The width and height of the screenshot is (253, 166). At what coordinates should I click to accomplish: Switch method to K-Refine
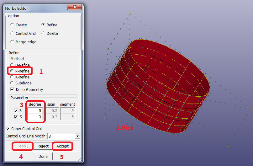(12, 77)
